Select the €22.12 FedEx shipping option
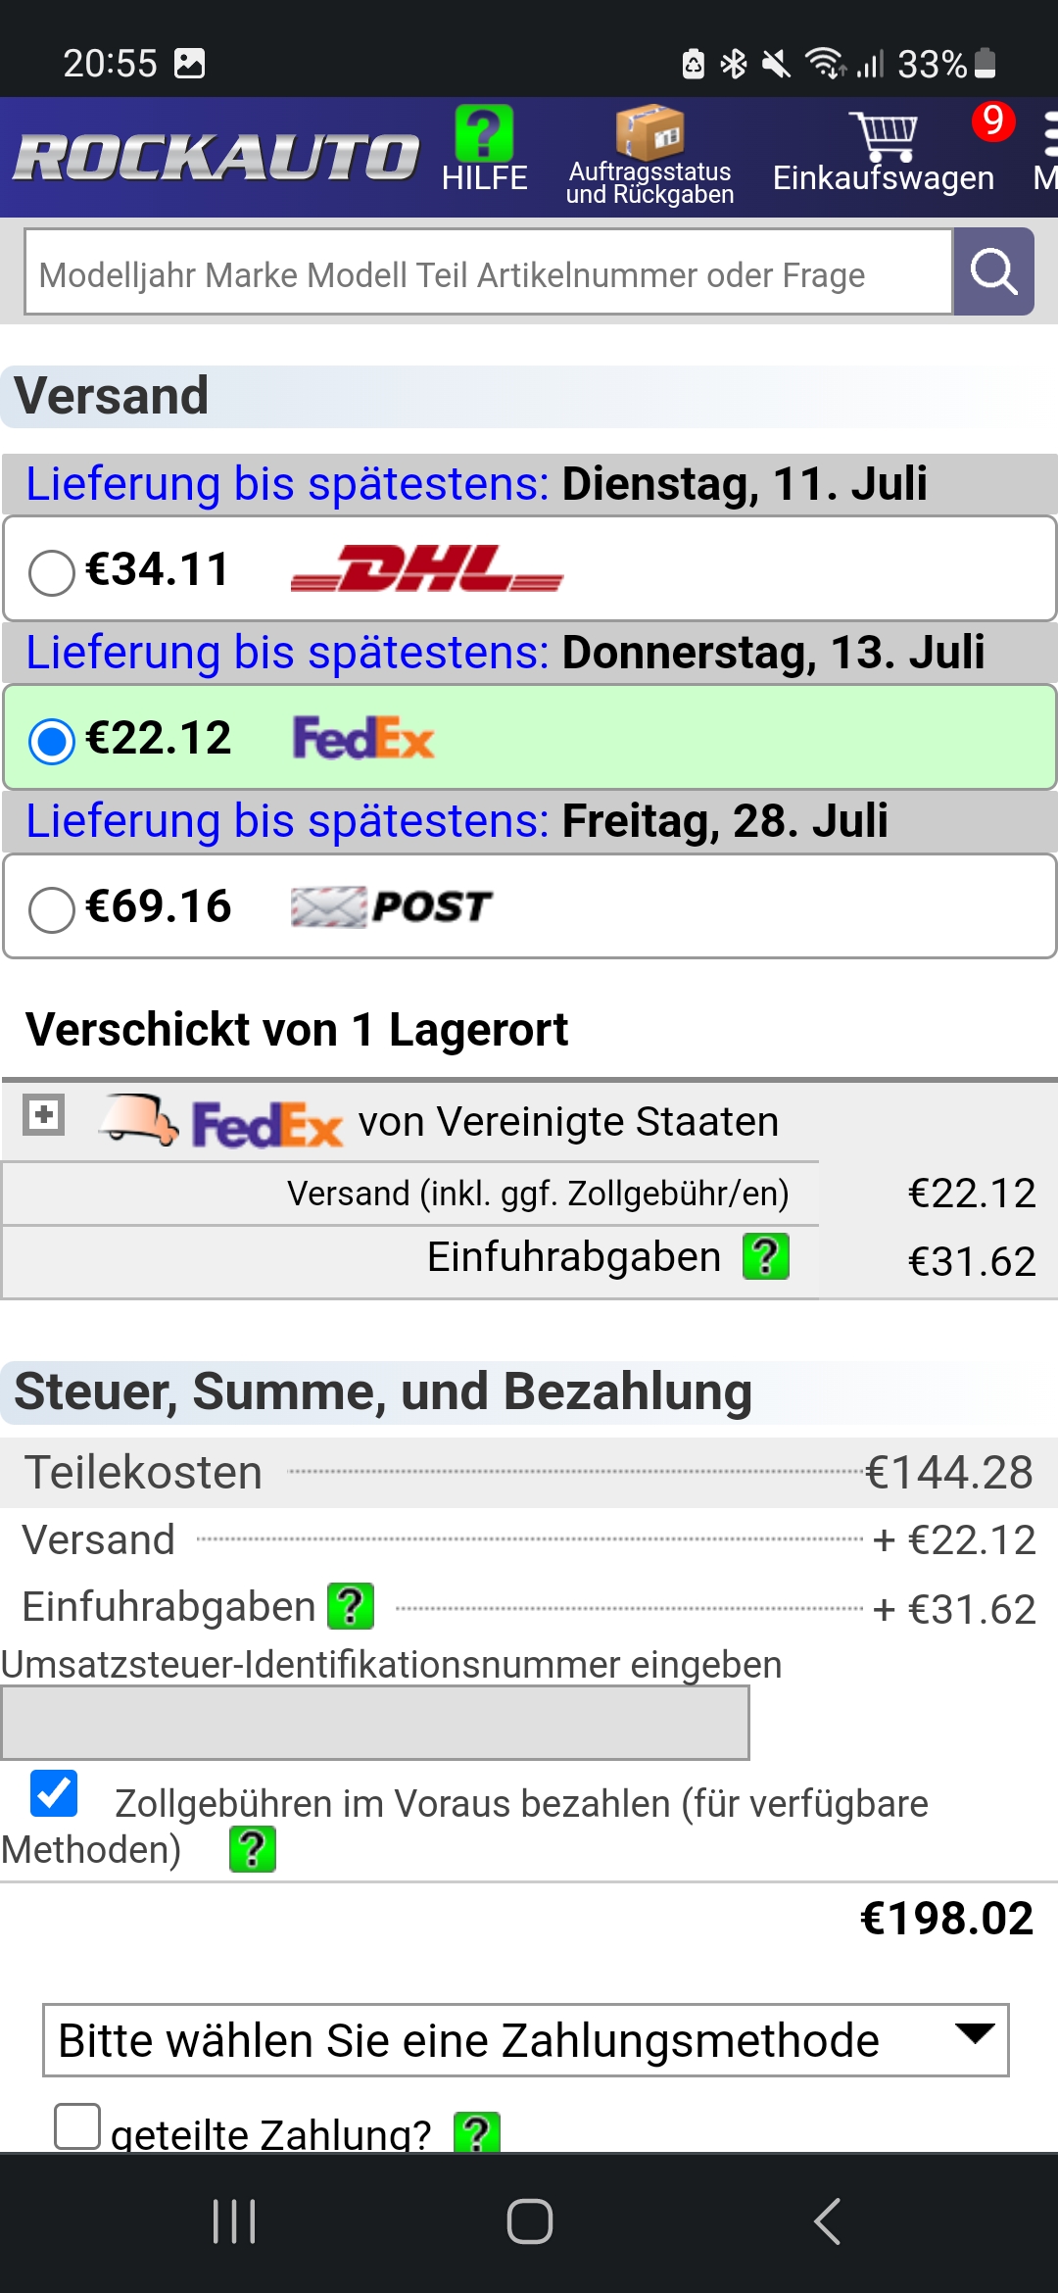This screenshot has width=1058, height=2293. 52,740
